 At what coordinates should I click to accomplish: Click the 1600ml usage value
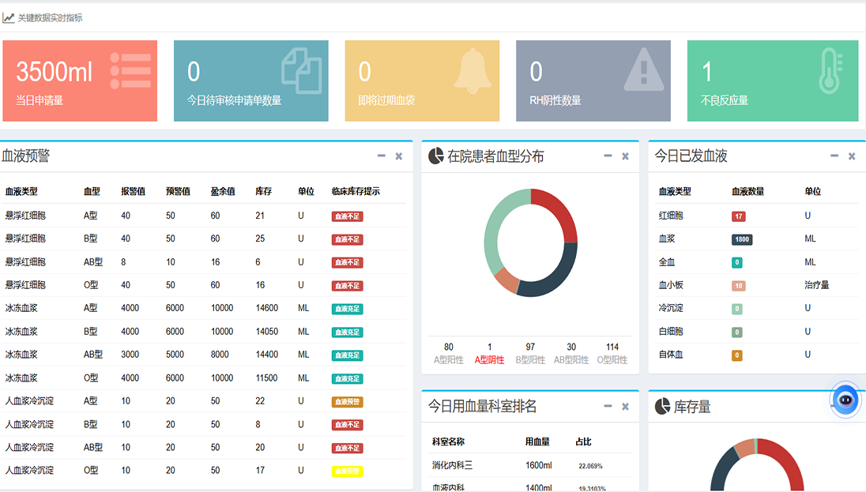tap(539, 465)
